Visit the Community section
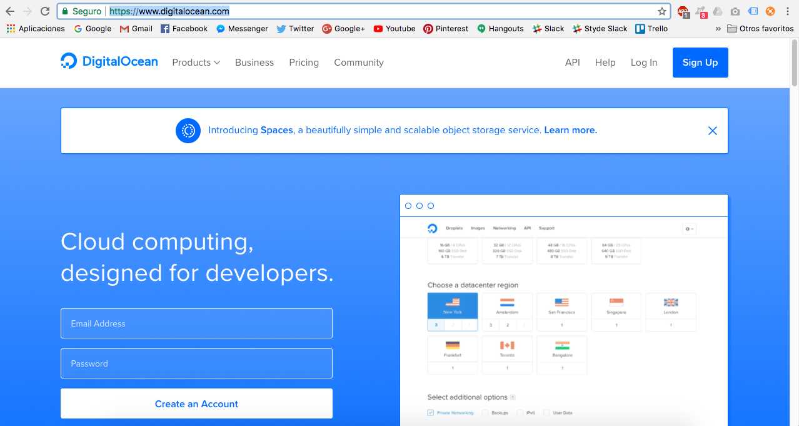Image resolution: width=799 pixels, height=426 pixels. (359, 63)
